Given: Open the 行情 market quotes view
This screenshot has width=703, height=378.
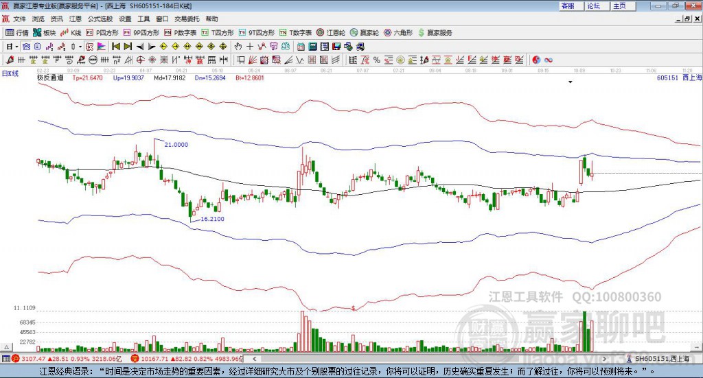Looking at the screenshot, I should (x=16, y=33).
